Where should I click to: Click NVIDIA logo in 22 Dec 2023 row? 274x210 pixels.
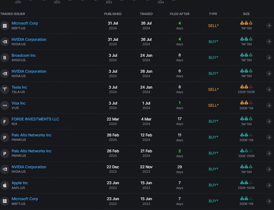click(x=5, y=169)
